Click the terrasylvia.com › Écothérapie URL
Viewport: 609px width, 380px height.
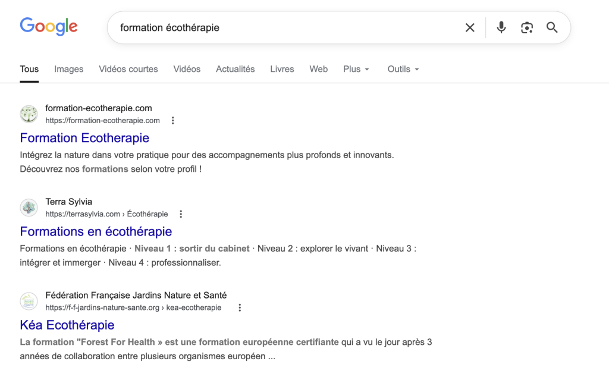(107, 214)
